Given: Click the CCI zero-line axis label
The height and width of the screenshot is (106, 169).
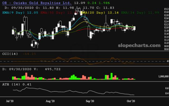Looking at the screenshot, I should (x=168, y=61).
